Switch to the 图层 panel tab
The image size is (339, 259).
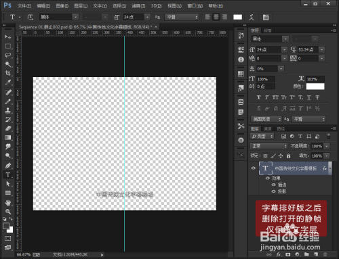point(254,128)
